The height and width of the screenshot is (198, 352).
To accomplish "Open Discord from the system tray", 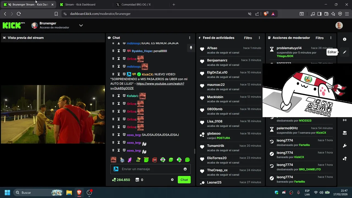I will [284, 193].
